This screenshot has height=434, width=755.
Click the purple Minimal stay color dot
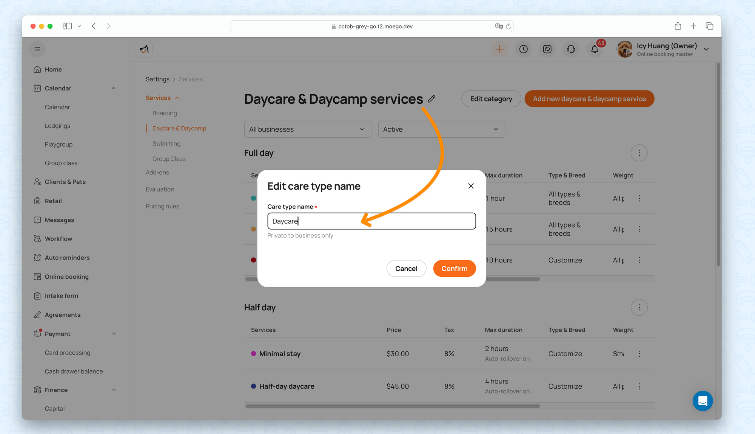(253, 354)
